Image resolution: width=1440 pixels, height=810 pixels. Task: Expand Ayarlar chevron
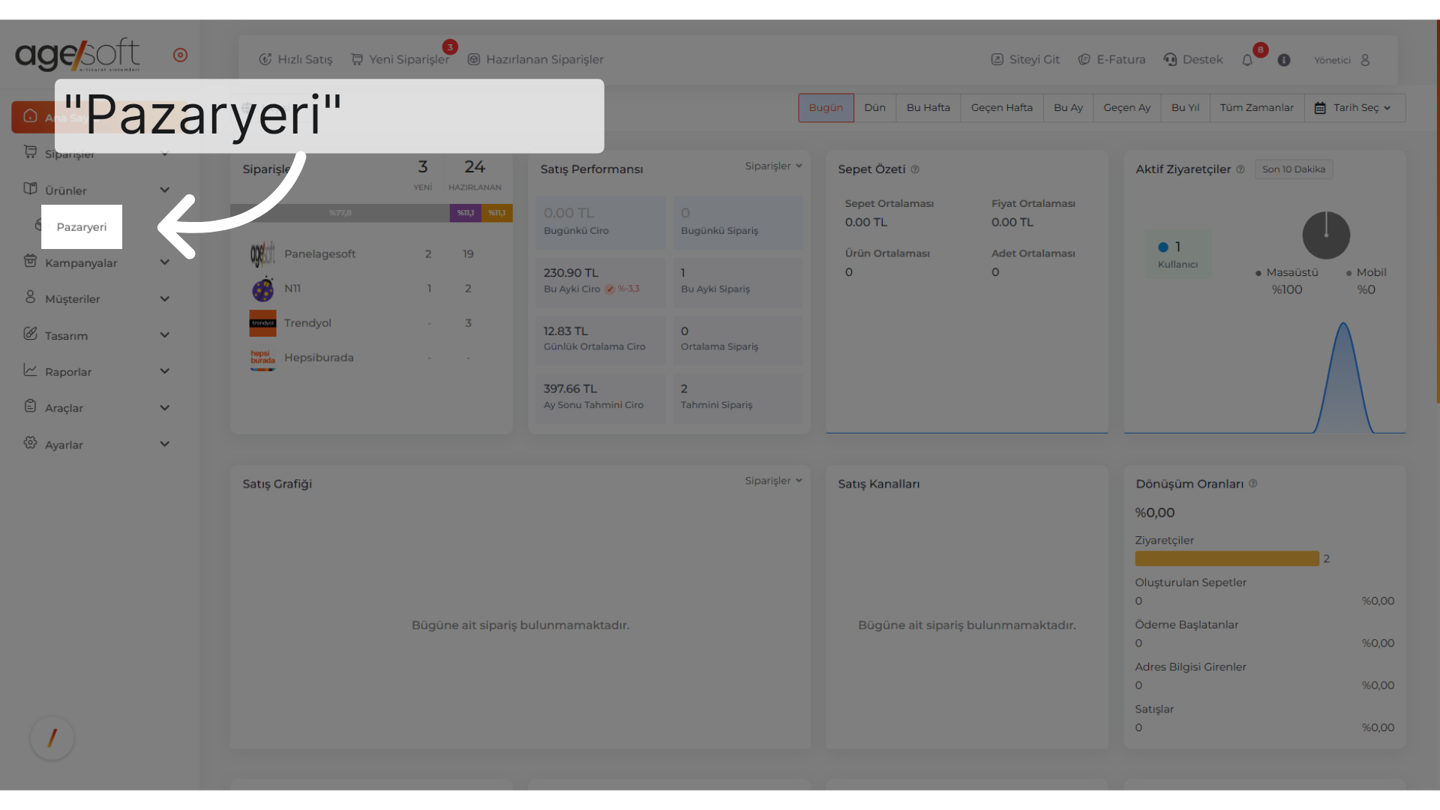(x=165, y=444)
